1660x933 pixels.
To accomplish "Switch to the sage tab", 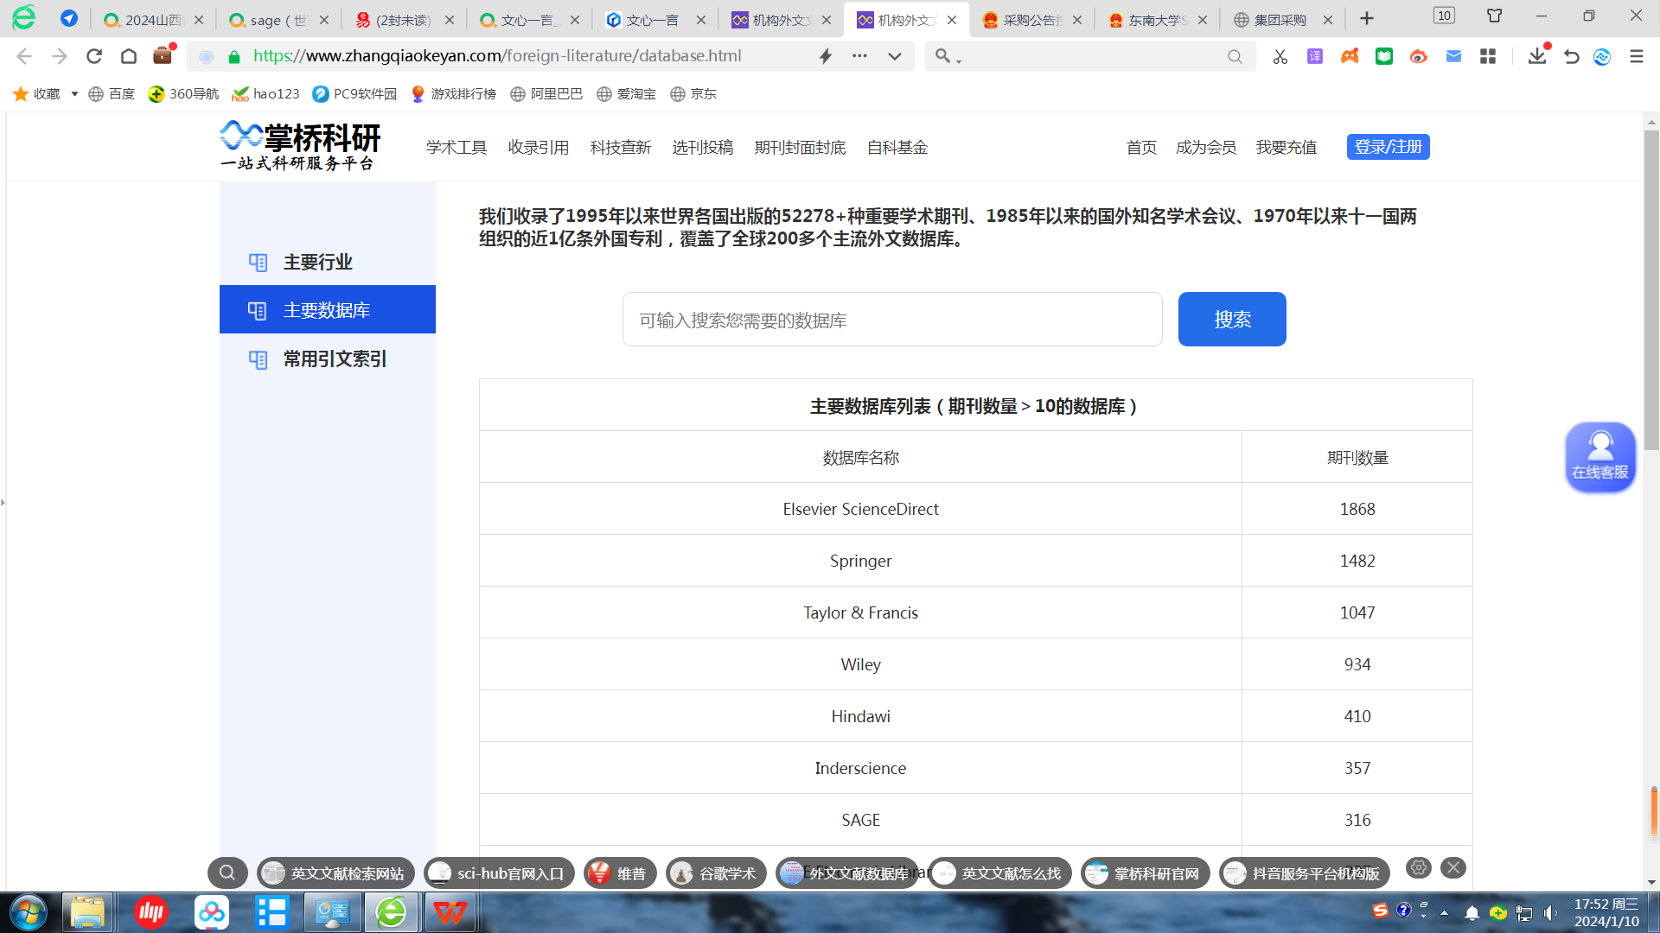I will [278, 19].
